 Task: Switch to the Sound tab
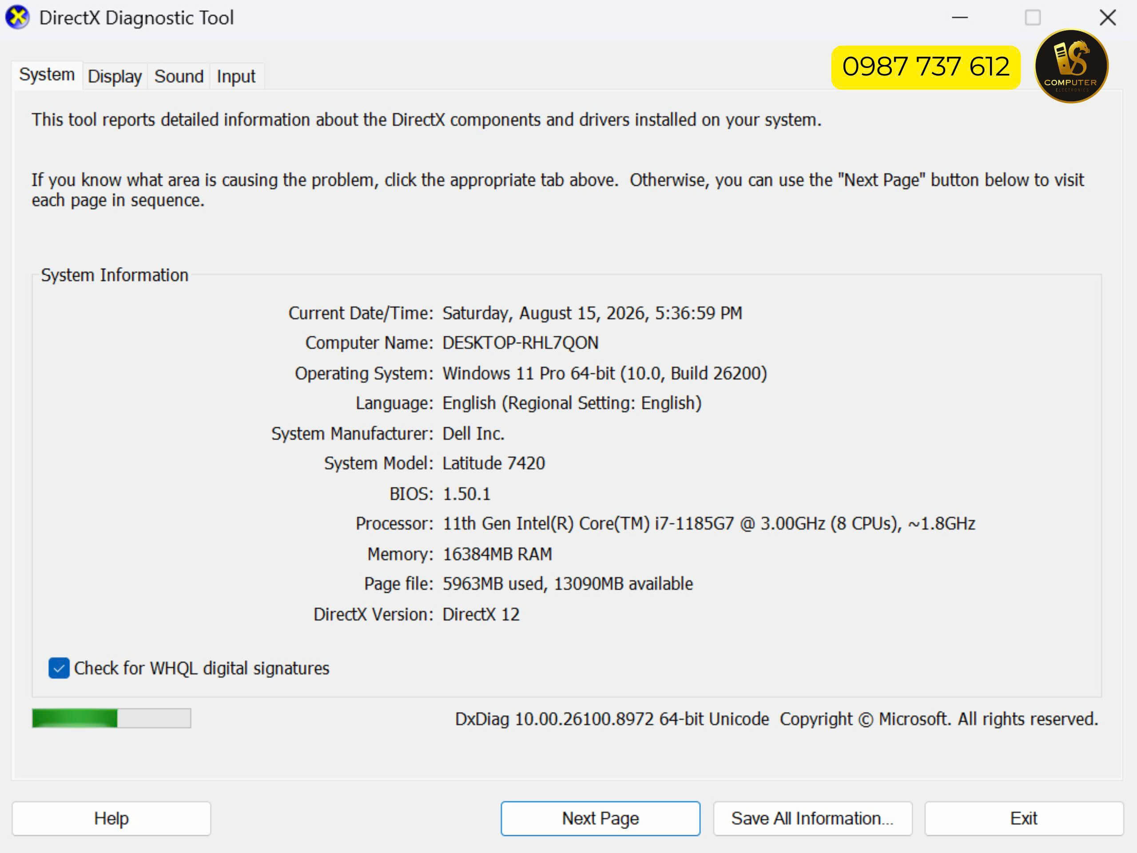(179, 76)
